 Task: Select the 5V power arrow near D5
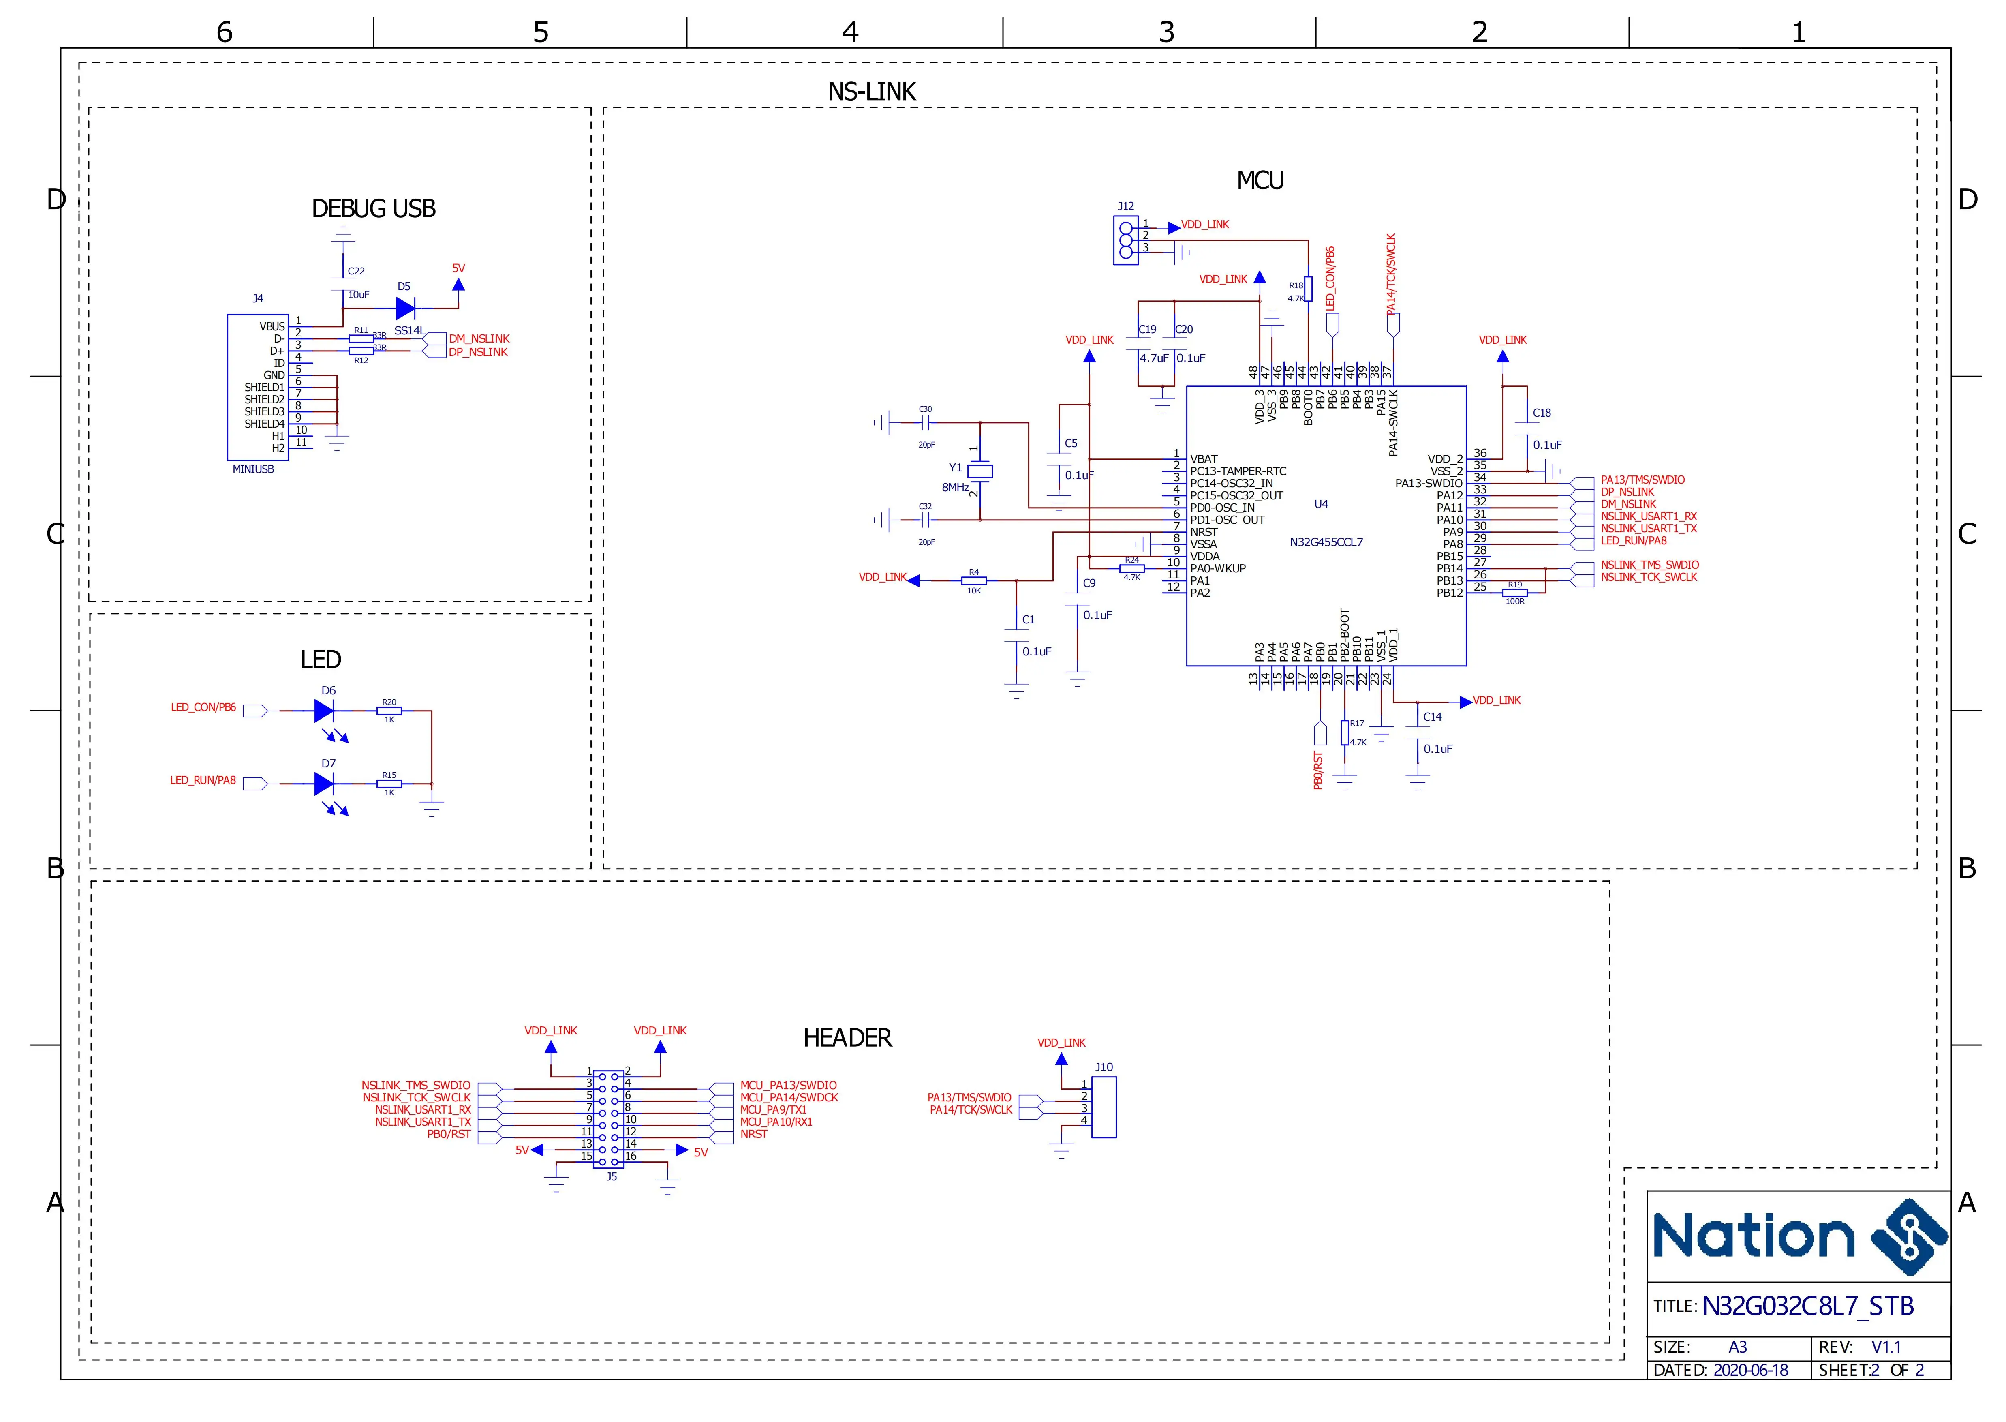coord(458,284)
